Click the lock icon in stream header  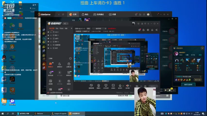(x=144, y=30)
